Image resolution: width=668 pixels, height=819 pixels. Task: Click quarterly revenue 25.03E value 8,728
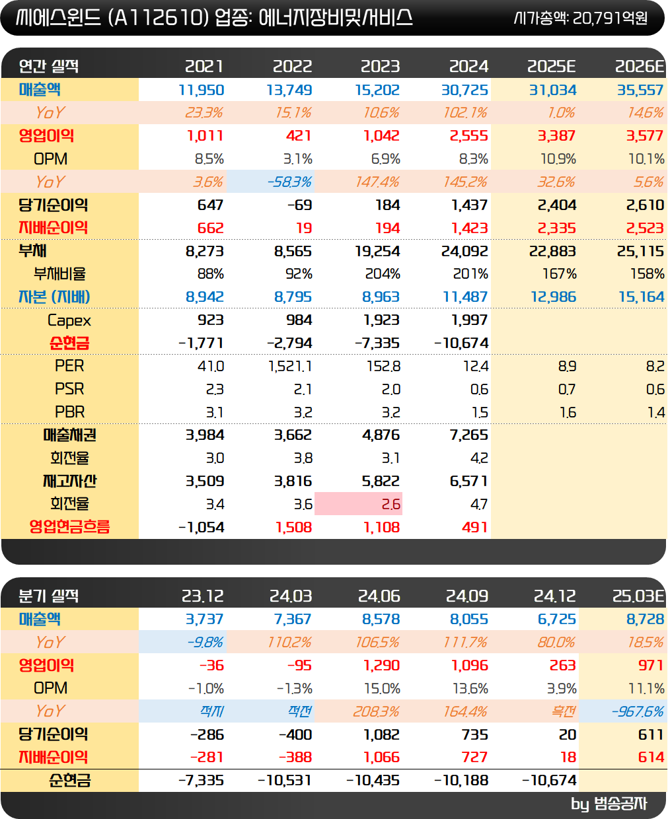(x=645, y=619)
